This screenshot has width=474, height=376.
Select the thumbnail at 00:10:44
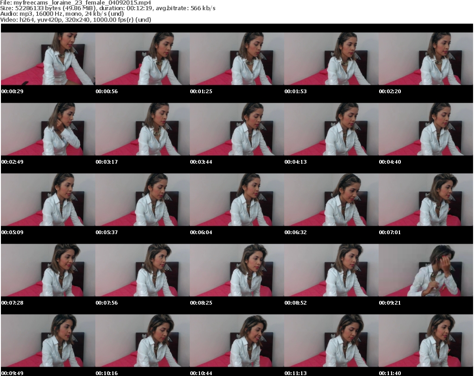pyautogui.click(x=237, y=341)
